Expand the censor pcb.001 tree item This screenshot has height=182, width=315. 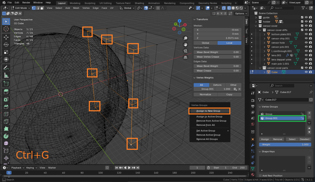click(x=265, y=47)
